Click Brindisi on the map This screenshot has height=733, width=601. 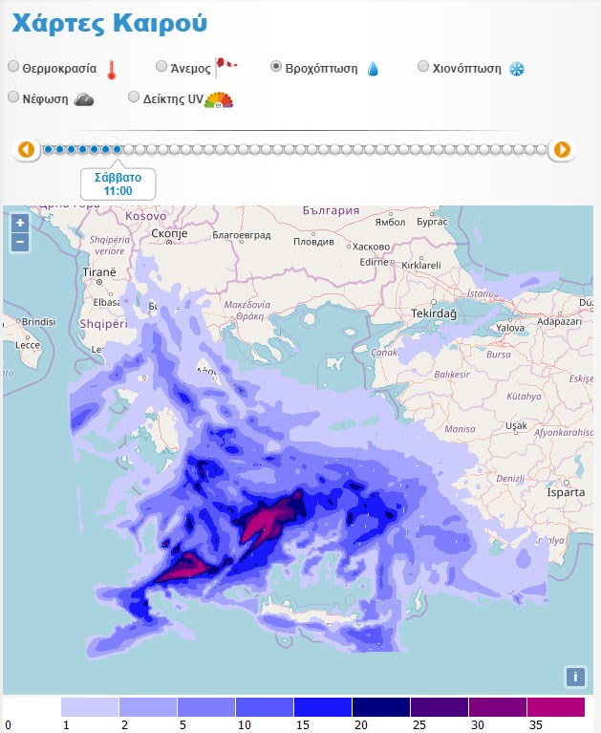pyautogui.click(x=39, y=322)
